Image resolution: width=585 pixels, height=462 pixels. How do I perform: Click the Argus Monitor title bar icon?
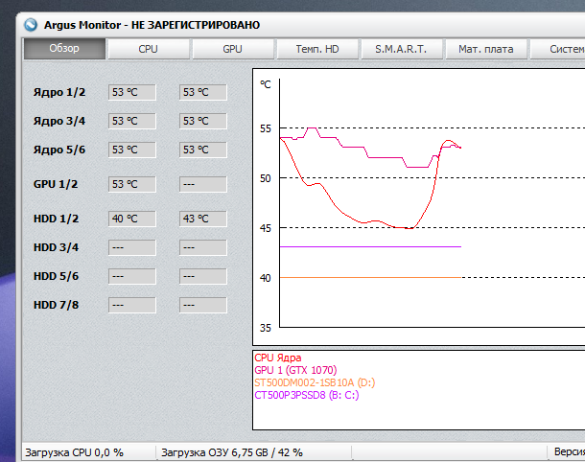pyautogui.click(x=31, y=24)
